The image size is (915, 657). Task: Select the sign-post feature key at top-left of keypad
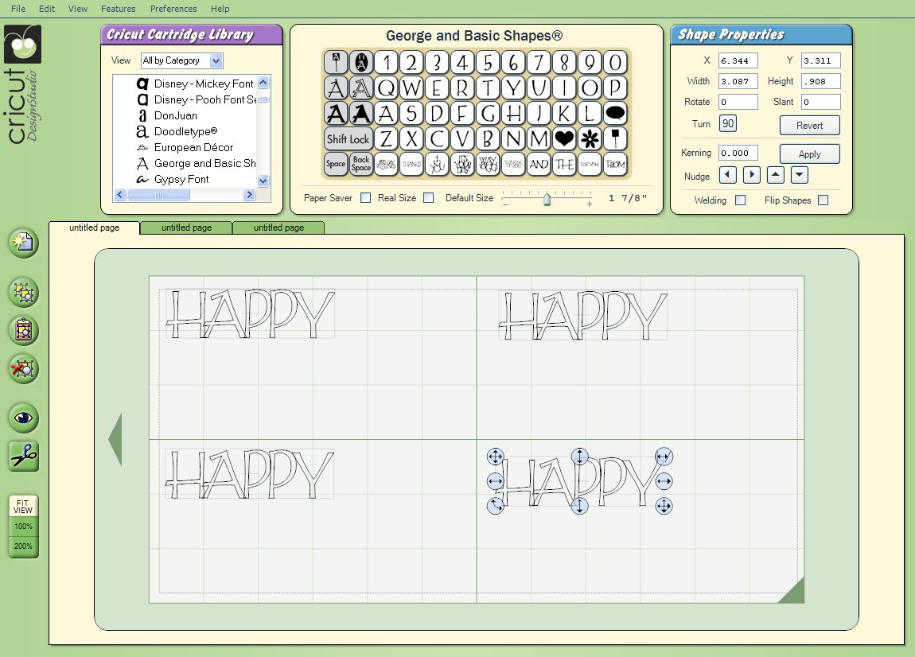coord(336,62)
